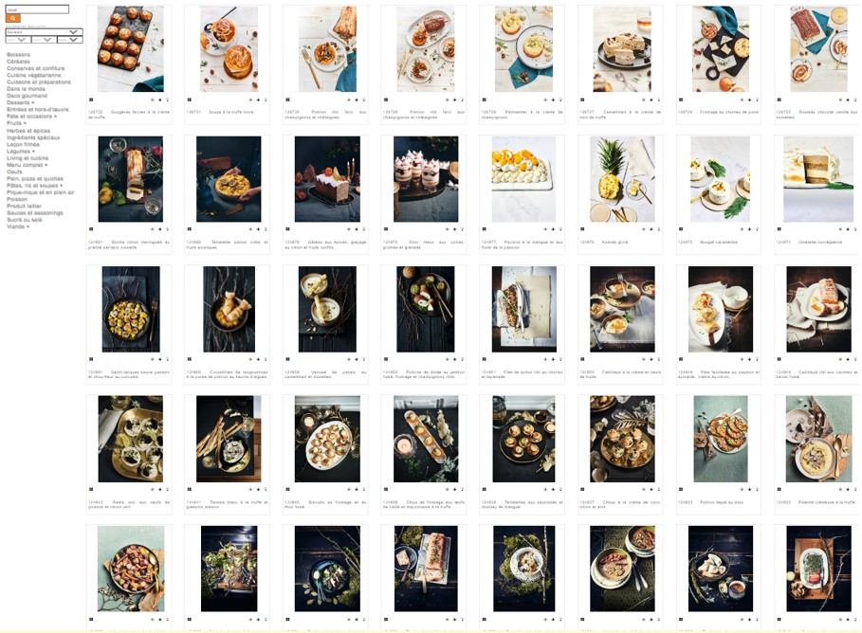Click black plus icon under Camembert à la crème photo
The width and height of the screenshot is (862, 633).
pyautogui.click(x=651, y=100)
